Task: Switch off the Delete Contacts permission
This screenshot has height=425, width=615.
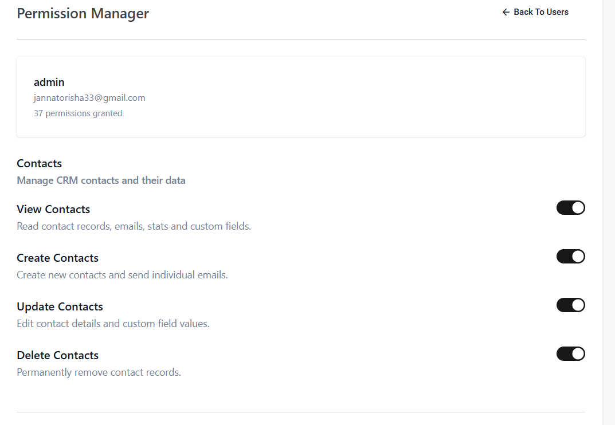Action: pos(571,353)
